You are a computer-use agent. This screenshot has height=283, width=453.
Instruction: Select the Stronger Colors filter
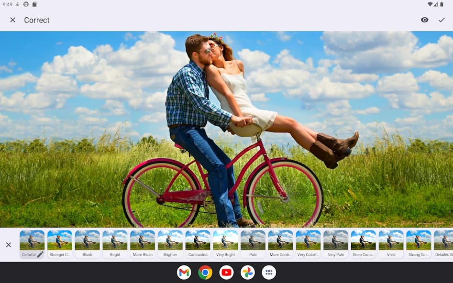pyautogui.click(x=59, y=243)
